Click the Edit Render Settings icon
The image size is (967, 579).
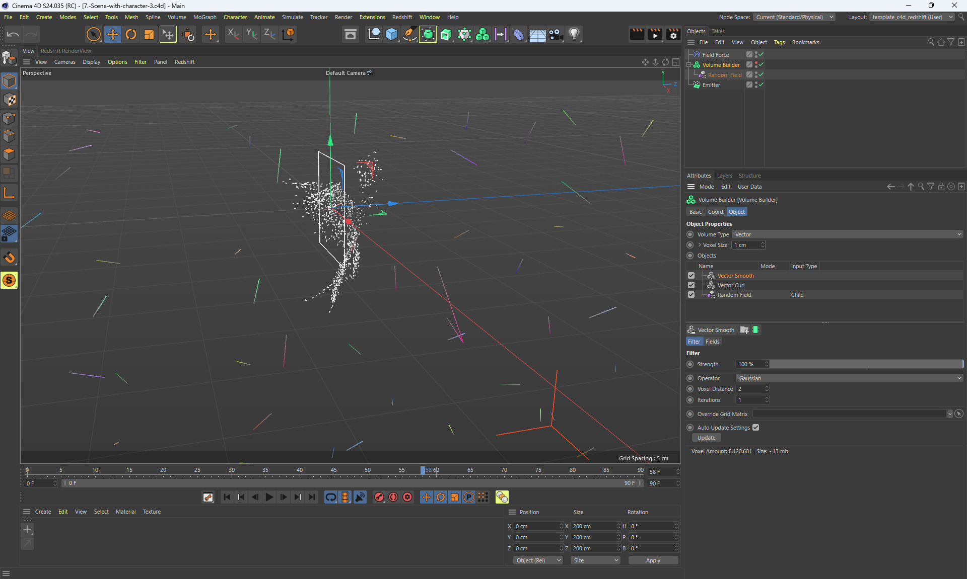point(673,34)
